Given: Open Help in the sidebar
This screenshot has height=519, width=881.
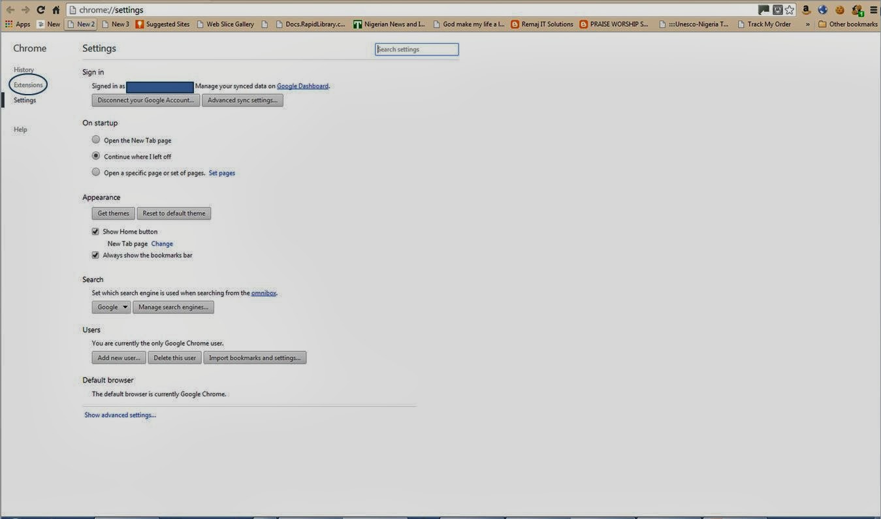Looking at the screenshot, I should pos(20,129).
